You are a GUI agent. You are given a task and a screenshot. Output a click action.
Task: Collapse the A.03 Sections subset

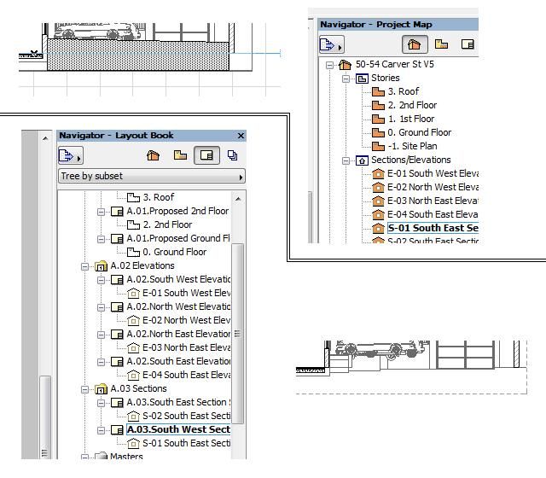point(84,389)
